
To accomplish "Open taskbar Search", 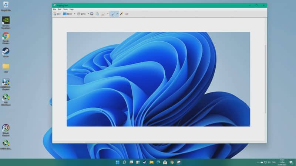I will (x=124, y=162).
